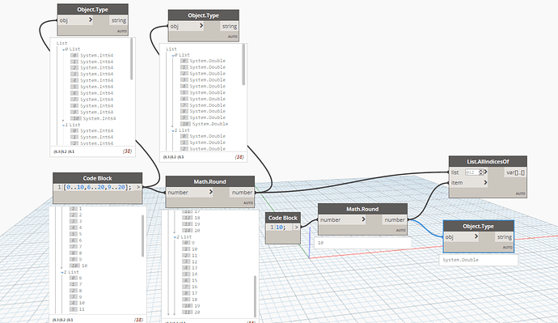Click AUTO lacing label on top-left Object.Type
Screen dimensions: 558x323
(x=121, y=32)
